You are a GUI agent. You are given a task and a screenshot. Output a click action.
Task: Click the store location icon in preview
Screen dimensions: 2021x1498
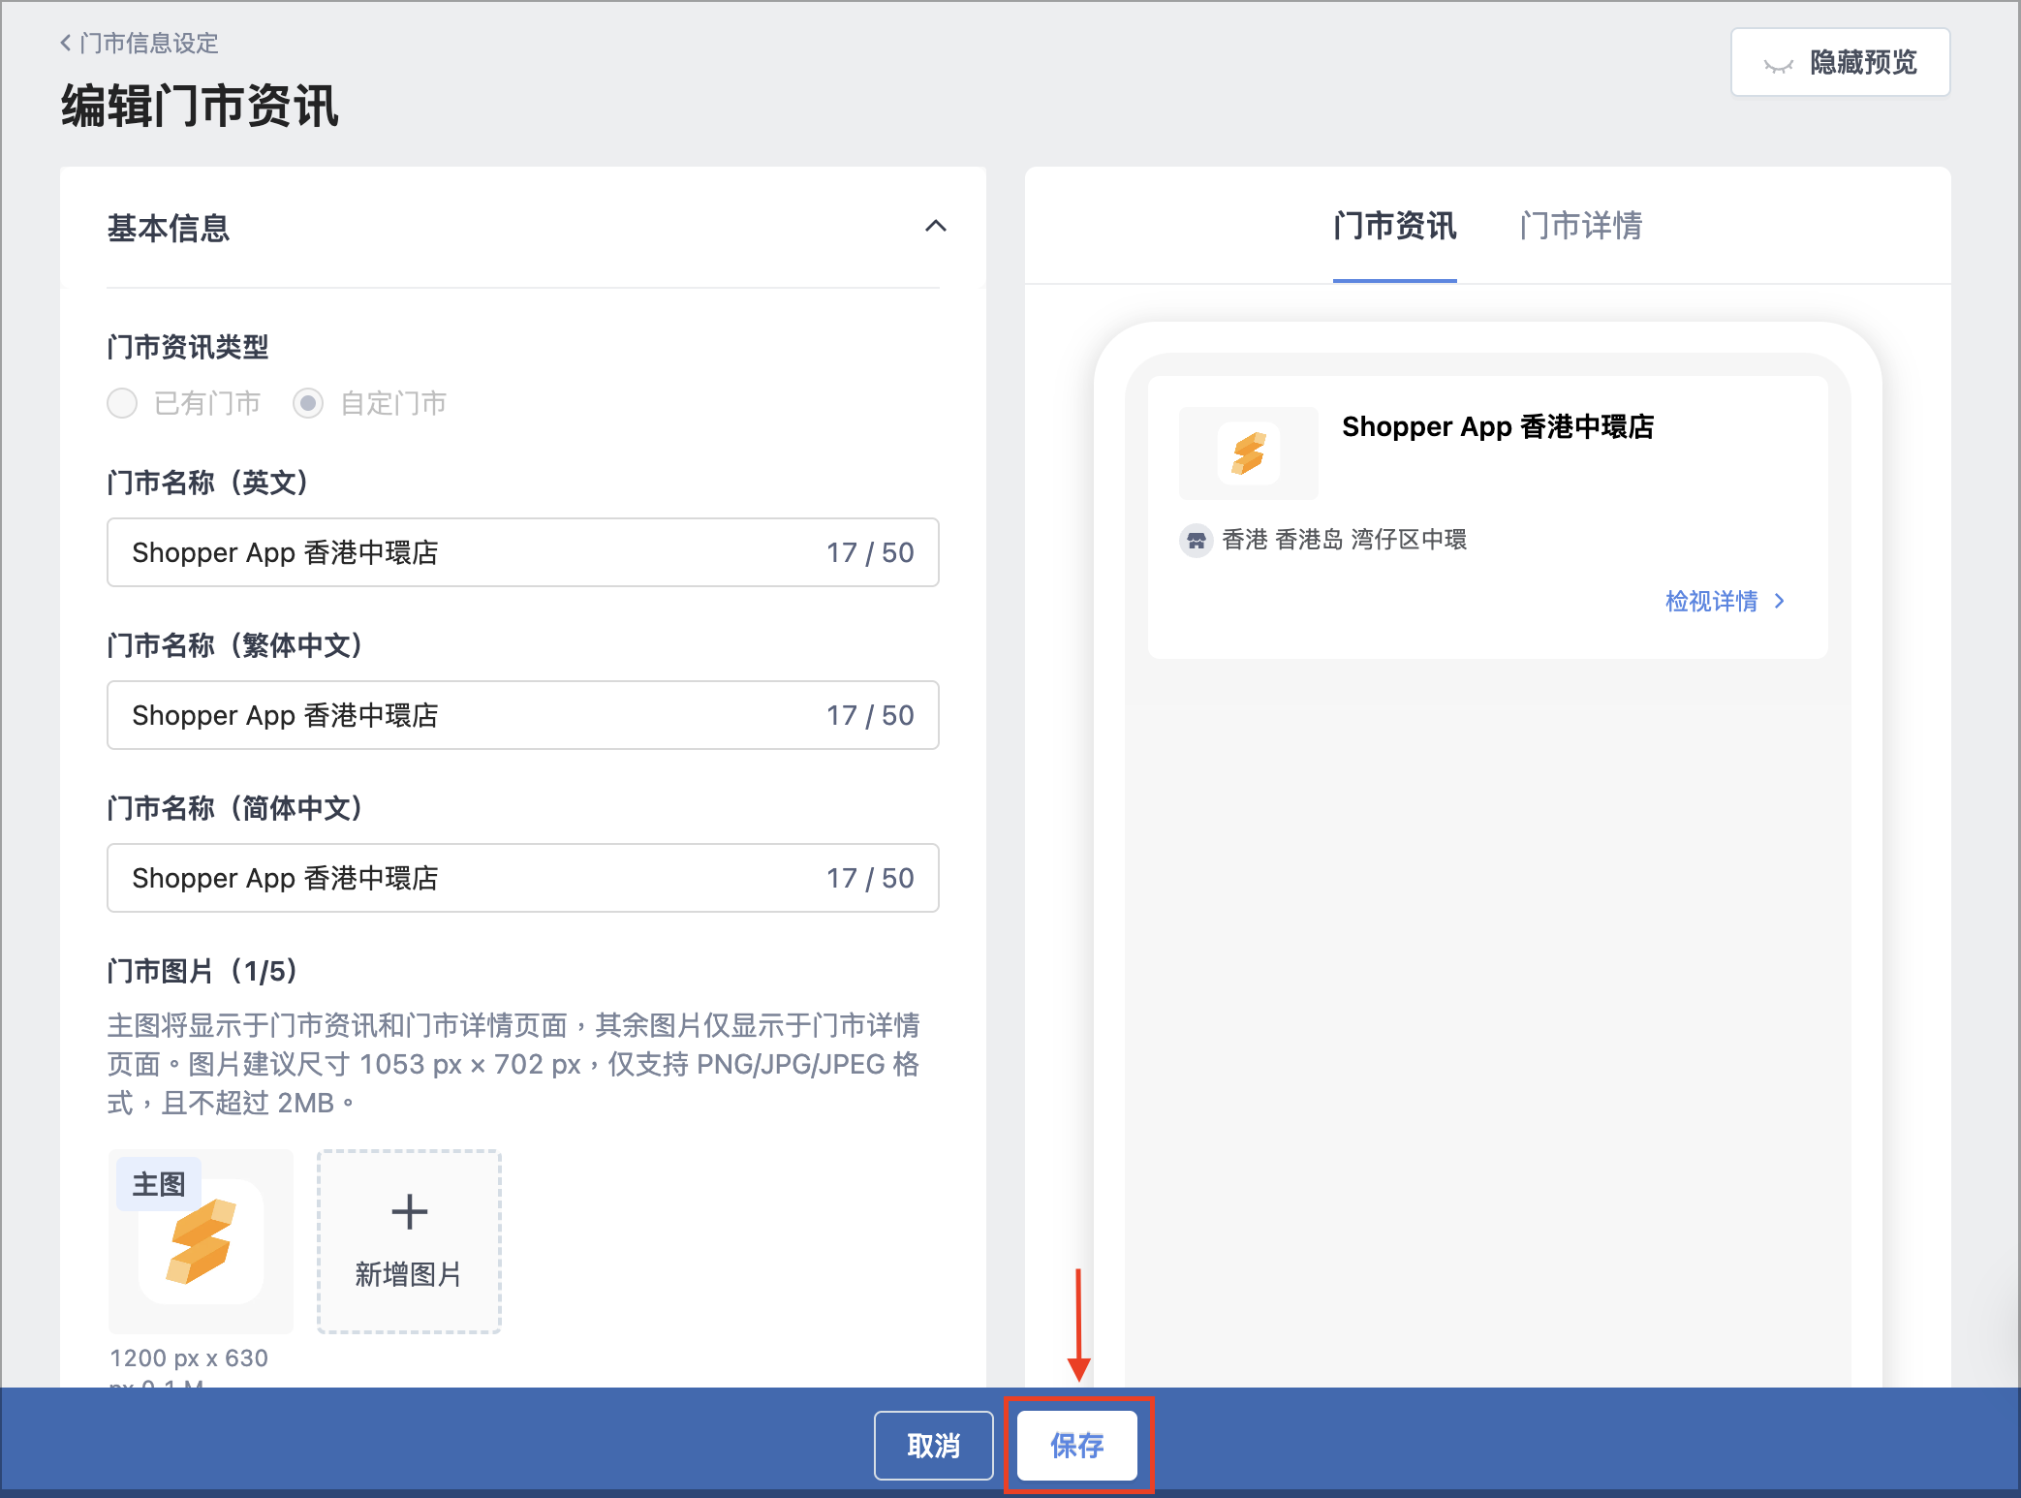(1197, 540)
